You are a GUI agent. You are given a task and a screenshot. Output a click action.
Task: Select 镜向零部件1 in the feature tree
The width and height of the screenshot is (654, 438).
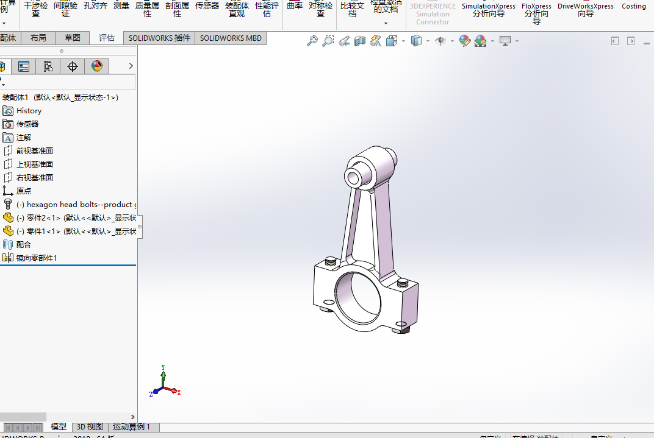(x=36, y=258)
